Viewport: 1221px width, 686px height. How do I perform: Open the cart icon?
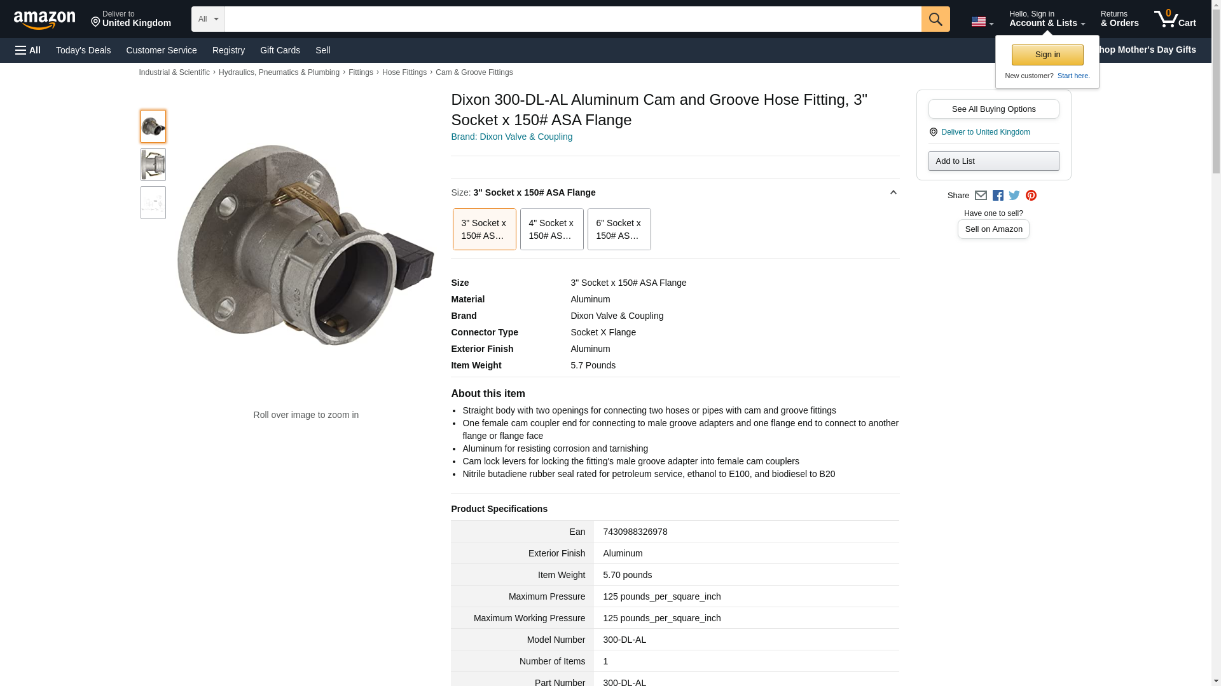tap(1175, 19)
